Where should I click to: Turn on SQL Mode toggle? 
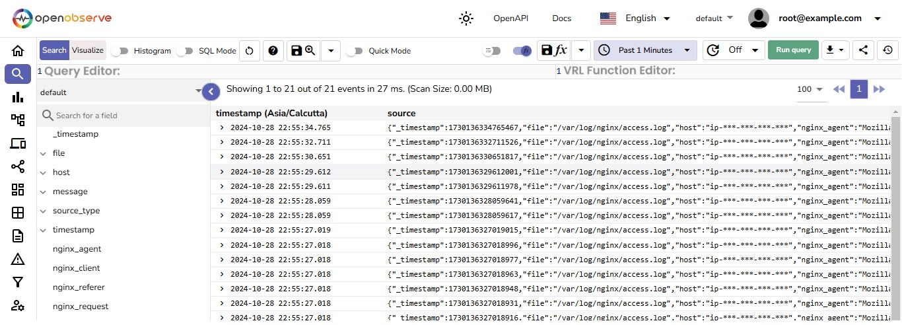185,51
